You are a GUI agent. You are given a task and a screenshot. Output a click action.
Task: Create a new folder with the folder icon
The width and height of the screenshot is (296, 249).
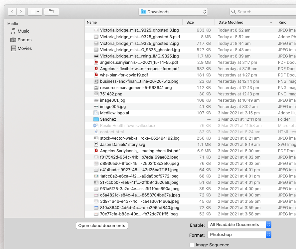click(51, 11)
